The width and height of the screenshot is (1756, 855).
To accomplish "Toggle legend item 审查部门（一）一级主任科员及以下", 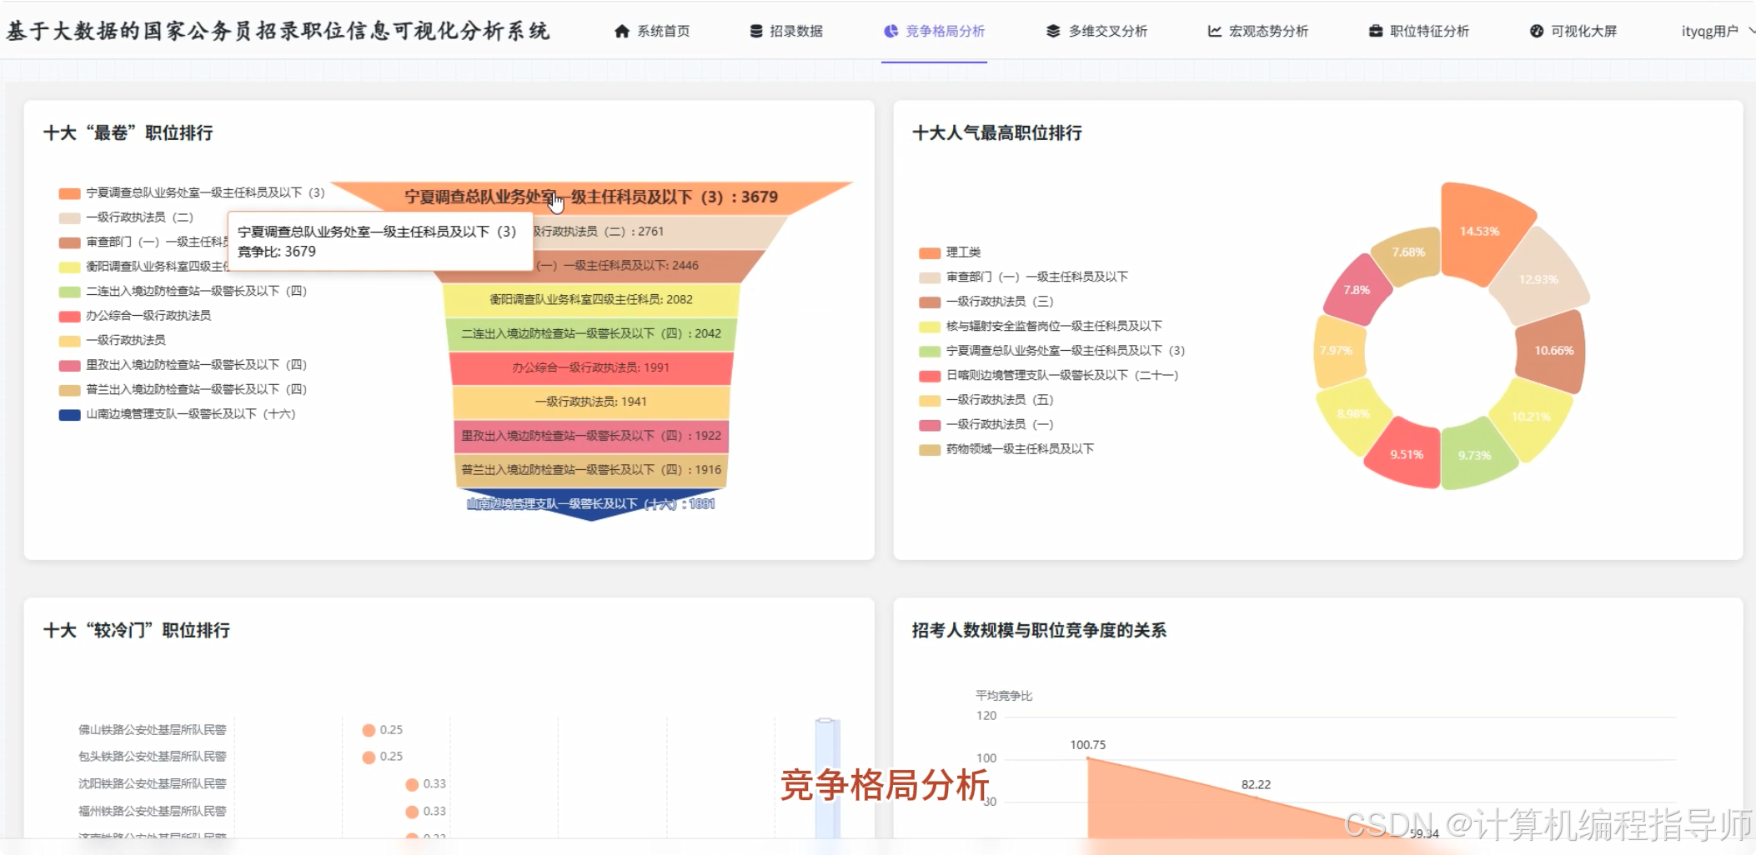I will point(1037,277).
